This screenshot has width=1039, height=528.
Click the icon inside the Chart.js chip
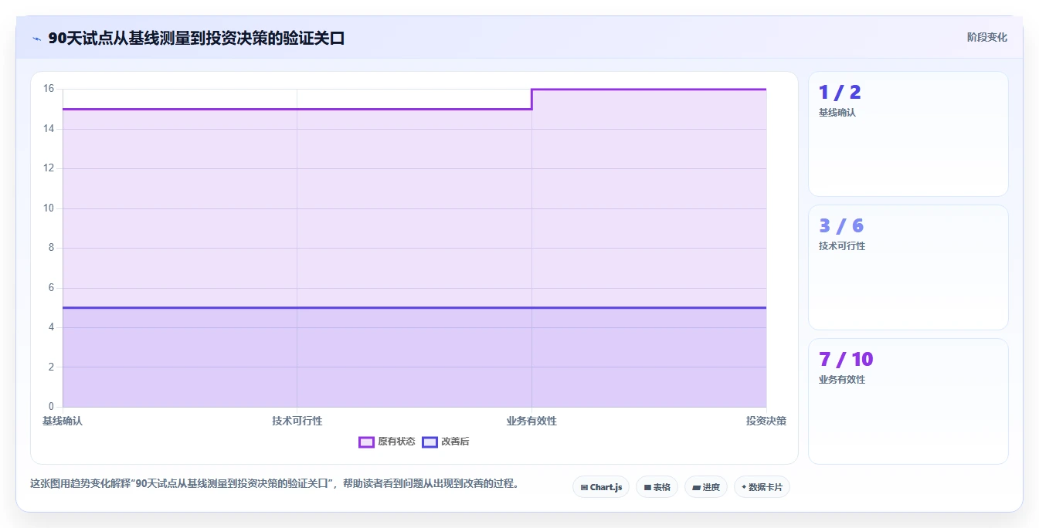pyautogui.click(x=584, y=488)
